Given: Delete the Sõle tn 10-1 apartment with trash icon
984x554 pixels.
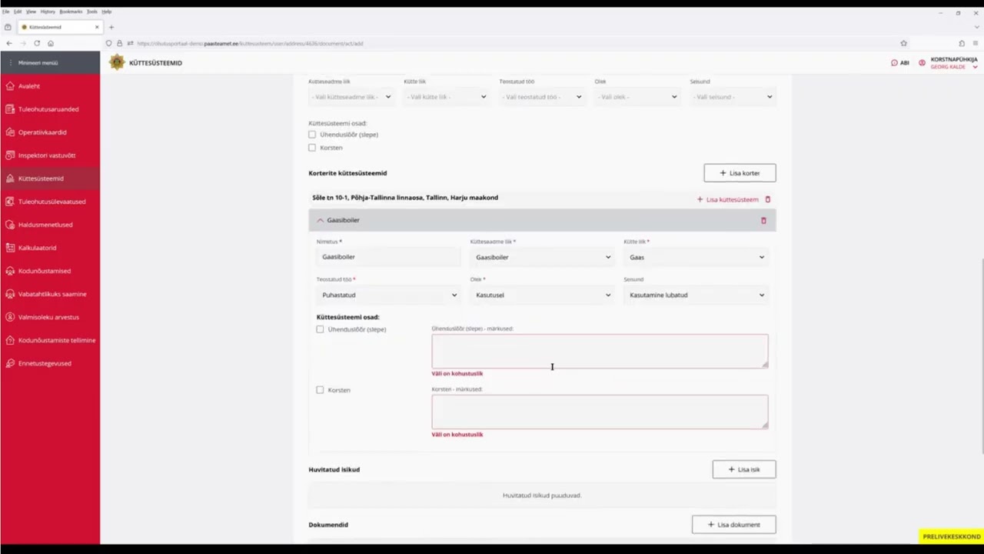Looking at the screenshot, I should tap(767, 199).
